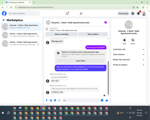Click the Facebook logo icon
The image size is (150, 120).
[x=4, y=13]
